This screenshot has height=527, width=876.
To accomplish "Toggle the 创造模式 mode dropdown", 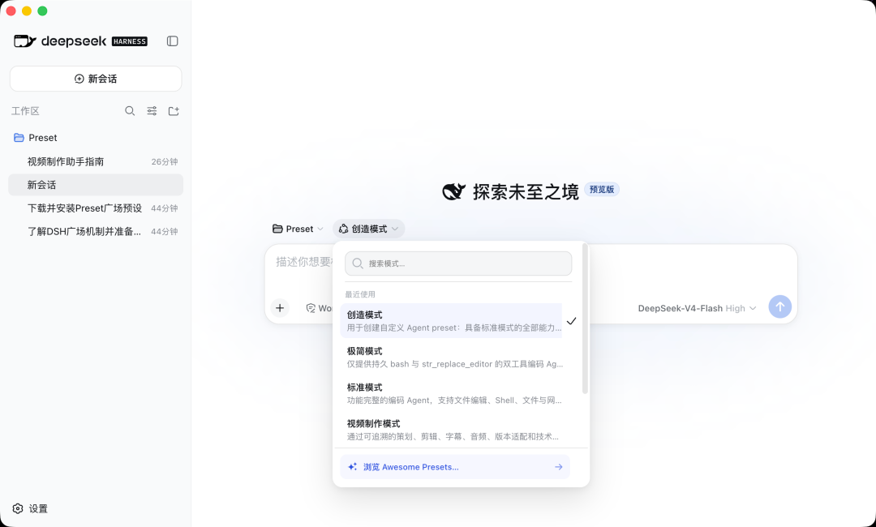I will 369,229.
